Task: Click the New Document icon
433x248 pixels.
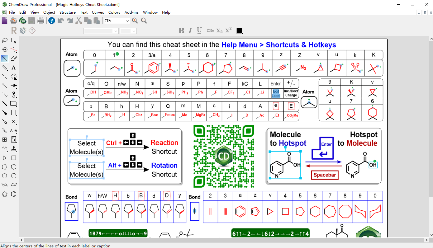Action: [x=4, y=21]
